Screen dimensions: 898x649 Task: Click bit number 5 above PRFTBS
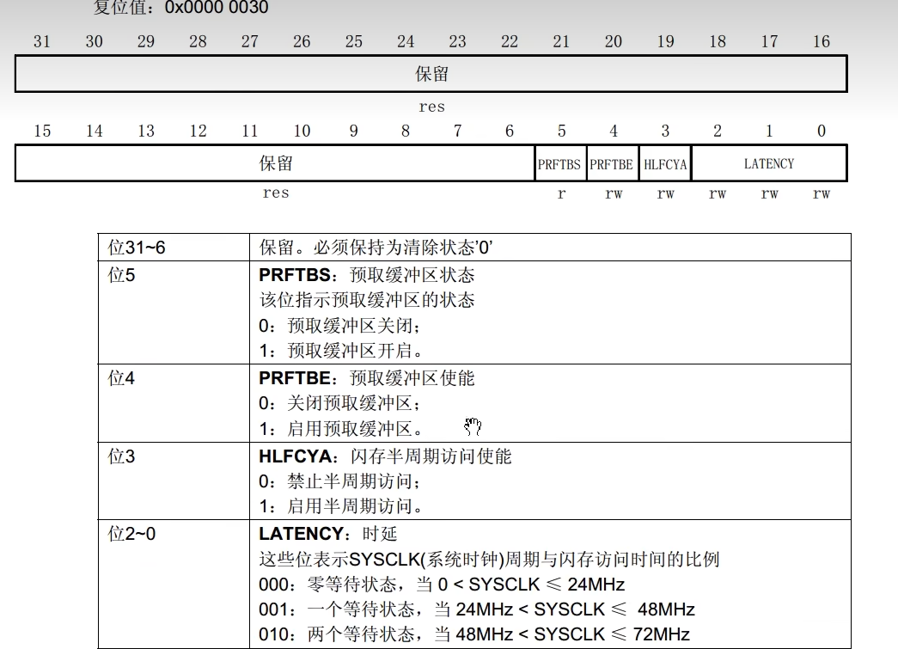pyautogui.click(x=562, y=132)
